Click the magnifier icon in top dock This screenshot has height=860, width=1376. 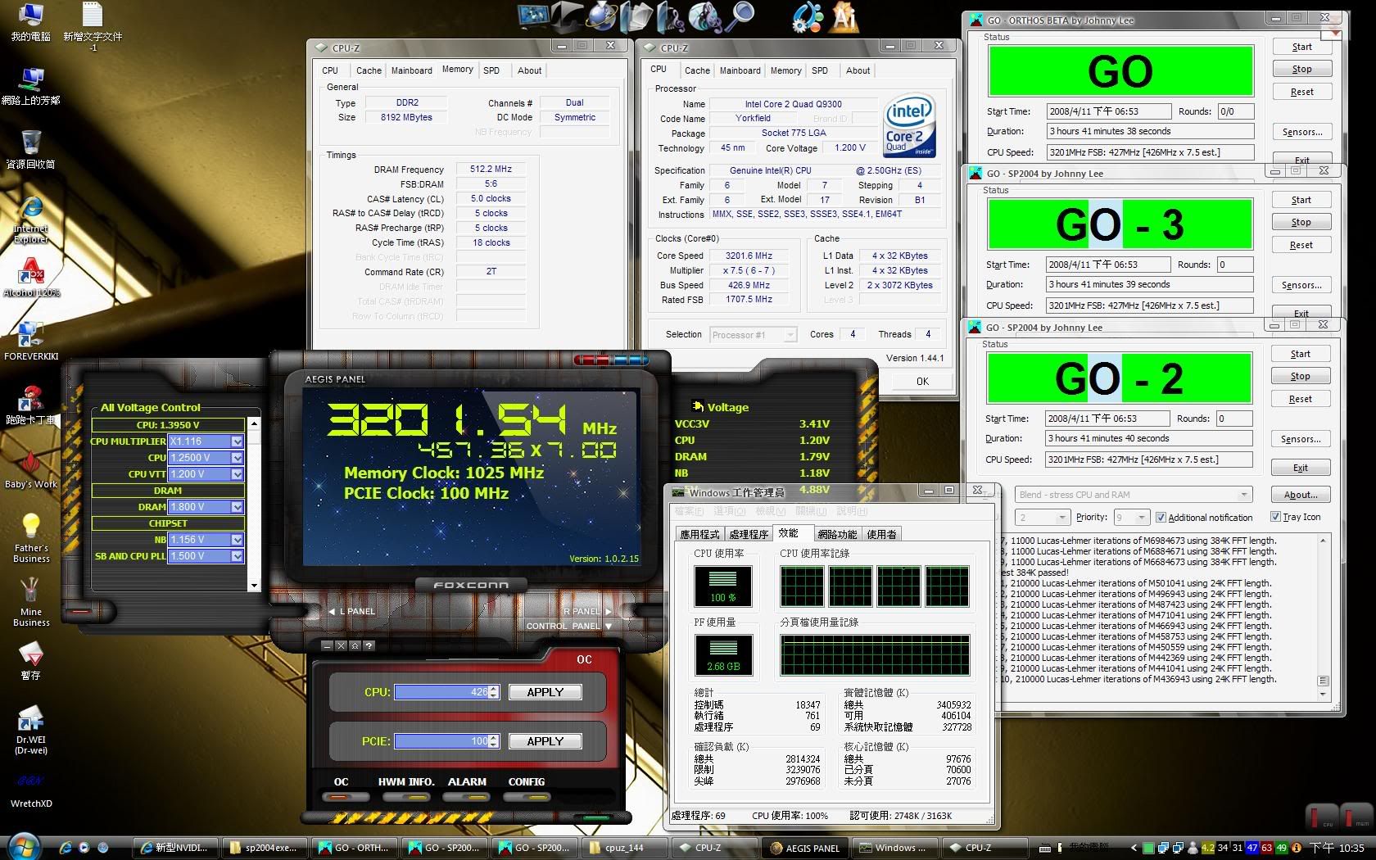pos(741,15)
